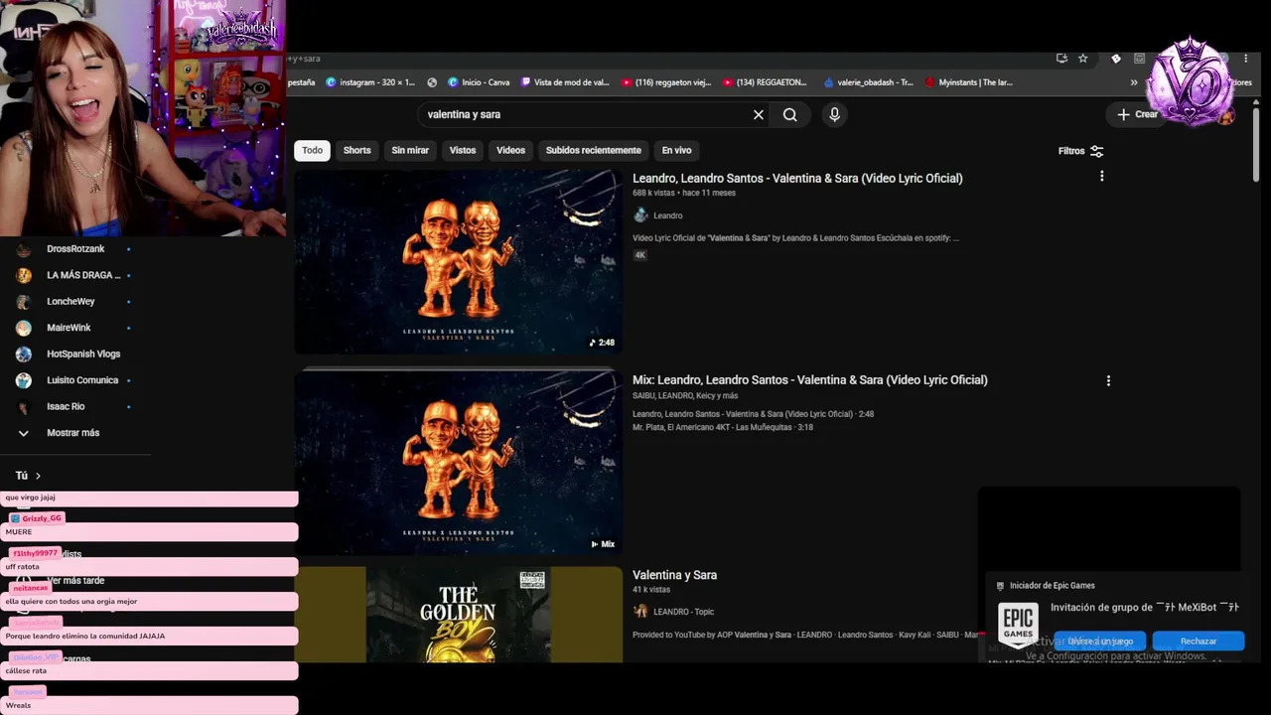Screen dimensions: 1271x715
Task: Open The Golden Boy album thumbnail
Action: (x=458, y=614)
